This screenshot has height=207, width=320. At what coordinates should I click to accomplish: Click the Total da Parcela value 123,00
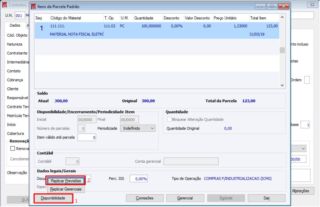pyautogui.click(x=249, y=101)
